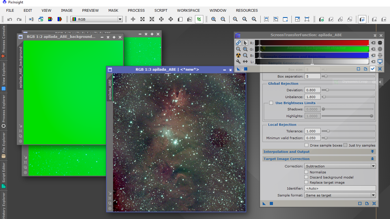The width and height of the screenshot is (390, 219).
Task: Open the Script Editor side tab
Action: coord(3,175)
